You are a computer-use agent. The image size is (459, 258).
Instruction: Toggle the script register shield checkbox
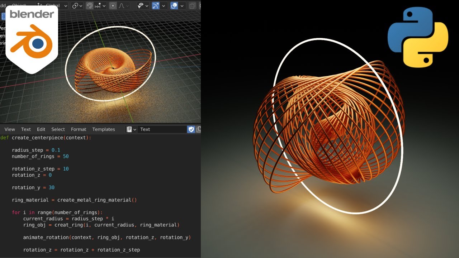coord(191,129)
